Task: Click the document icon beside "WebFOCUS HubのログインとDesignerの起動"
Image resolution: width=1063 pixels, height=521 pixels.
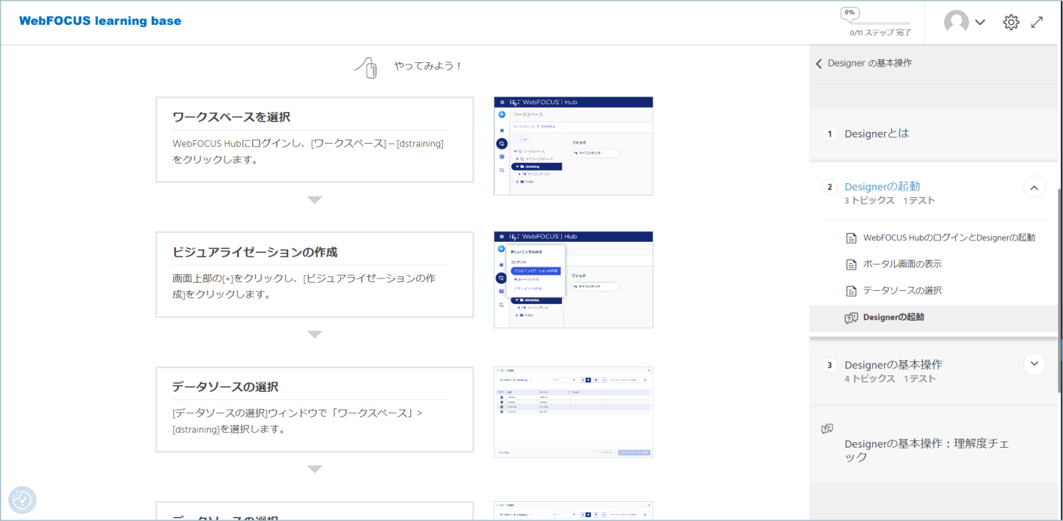Action: click(851, 237)
